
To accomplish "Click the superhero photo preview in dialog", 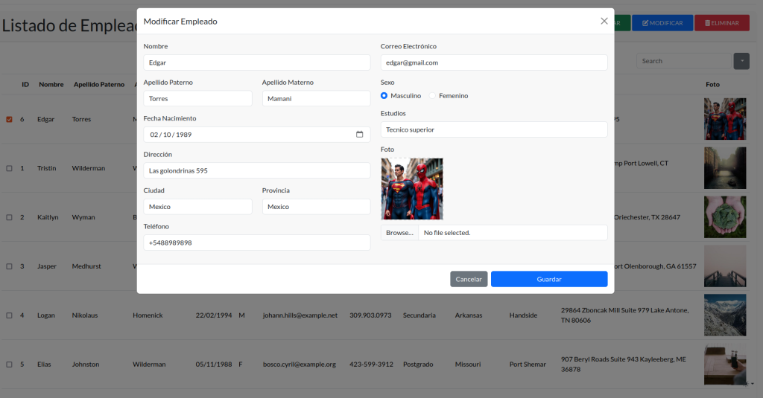I will click(411, 188).
